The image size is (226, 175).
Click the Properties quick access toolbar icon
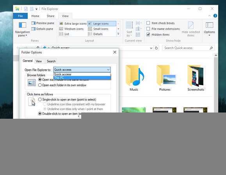(26, 9)
